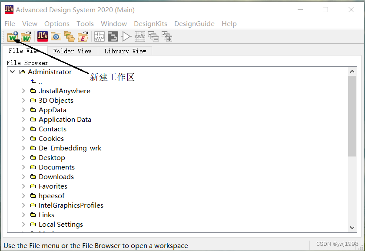
Task: Open the Options menu
Action: pyautogui.click(x=57, y=24)
